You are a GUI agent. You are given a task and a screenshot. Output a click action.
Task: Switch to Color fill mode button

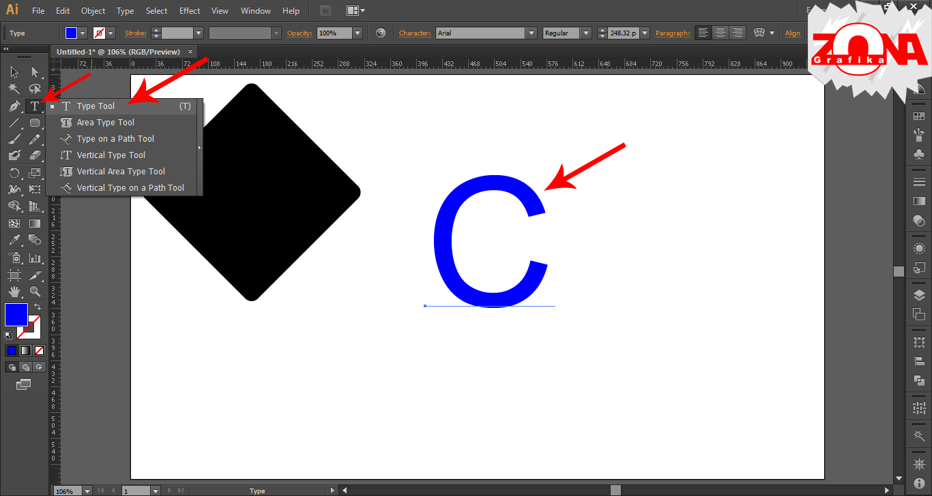point(12,351)
